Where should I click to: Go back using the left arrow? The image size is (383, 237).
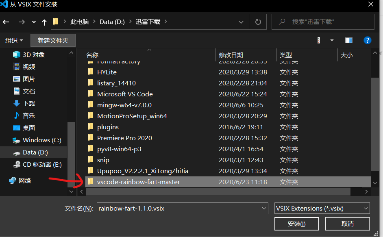pos(6,22)
